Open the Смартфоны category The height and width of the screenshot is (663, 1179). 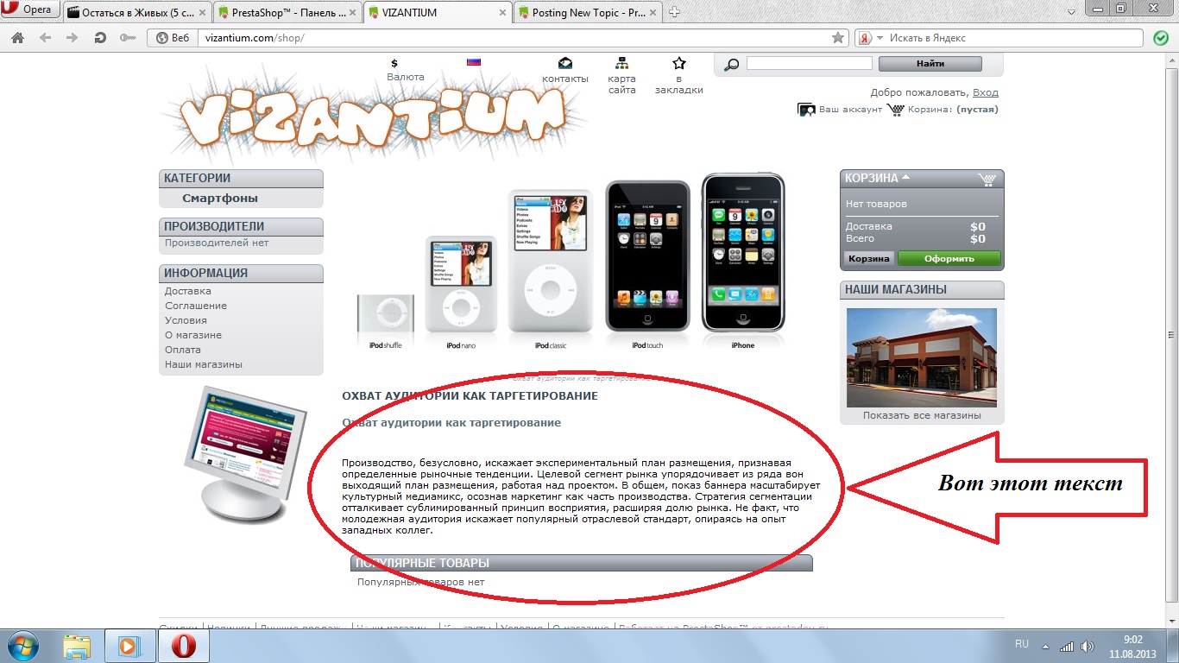[x=220, y=199]
